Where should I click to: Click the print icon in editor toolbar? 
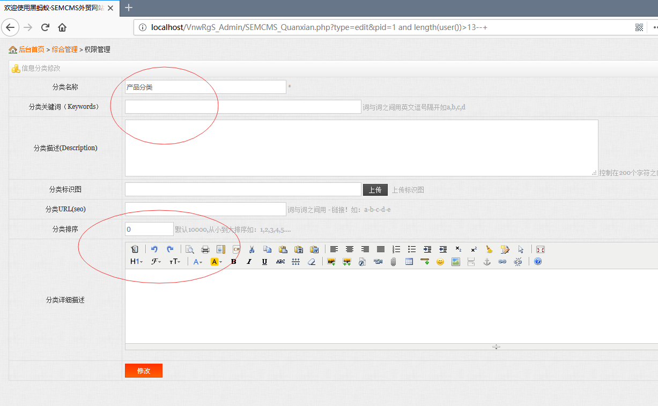205,249
